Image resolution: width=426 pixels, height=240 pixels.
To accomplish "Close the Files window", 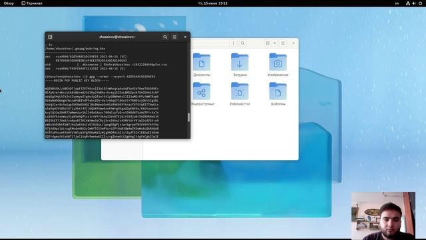I will (x=293, y=43).
